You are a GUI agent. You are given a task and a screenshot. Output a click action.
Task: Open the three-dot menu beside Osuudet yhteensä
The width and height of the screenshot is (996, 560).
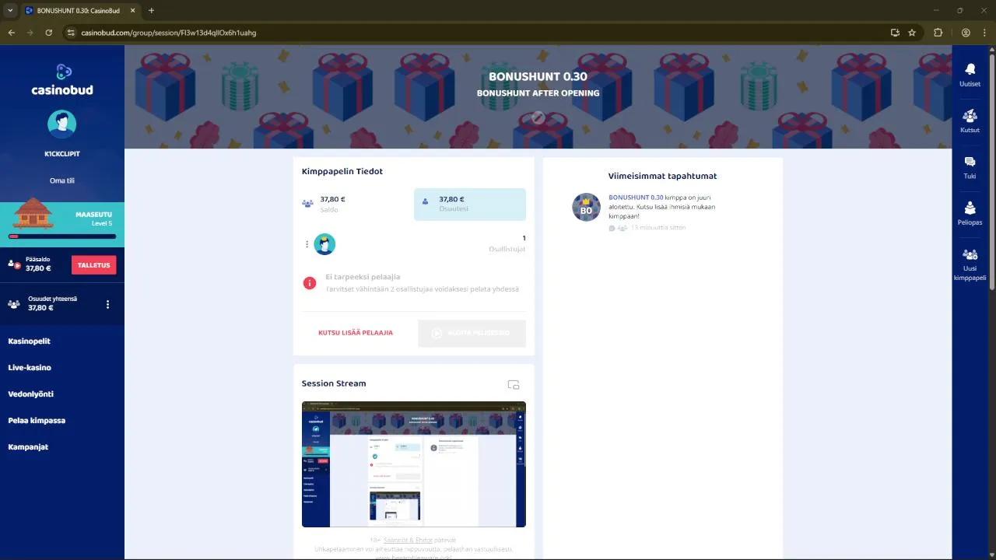pyautogui.click(x=108, y=304)
